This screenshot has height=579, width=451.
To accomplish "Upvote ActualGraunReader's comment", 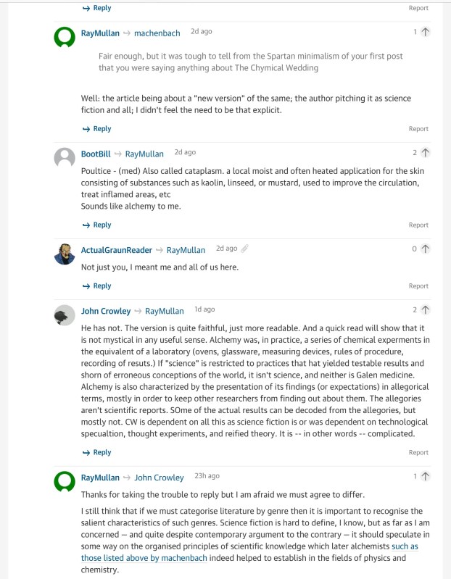I will click(x=425, y=249).
